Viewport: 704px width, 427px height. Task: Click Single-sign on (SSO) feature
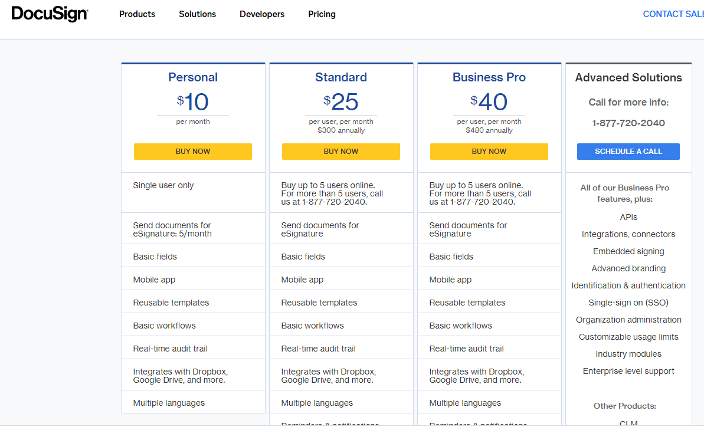[628, 303]
